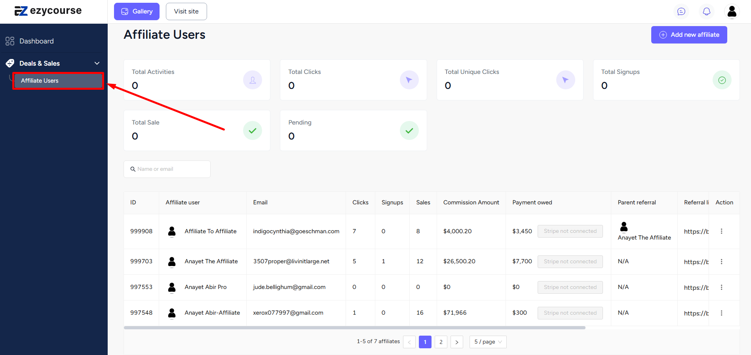Click the Sales column header
This screenshot has width=751, height=355.
(x=423, y=202)
